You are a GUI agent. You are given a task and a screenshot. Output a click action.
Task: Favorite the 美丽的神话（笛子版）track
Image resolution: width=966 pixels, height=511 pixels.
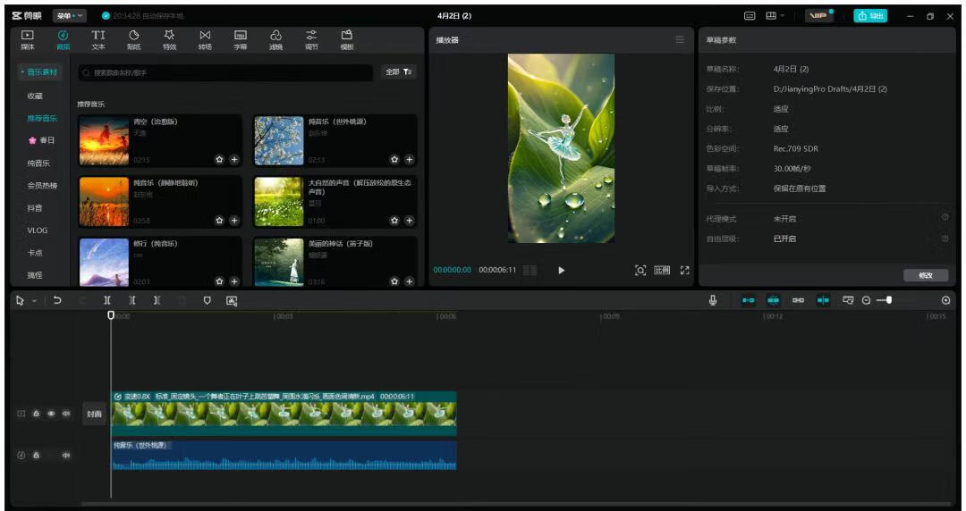394,281
